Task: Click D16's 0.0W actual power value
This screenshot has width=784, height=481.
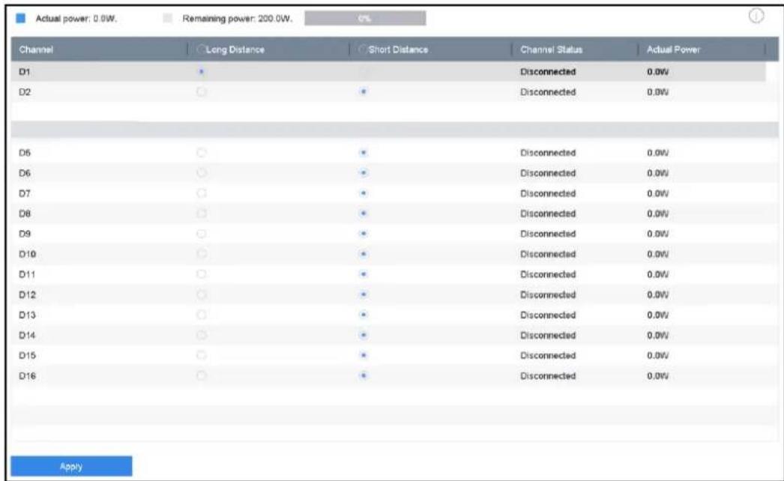Action: (x=657, y=375)
